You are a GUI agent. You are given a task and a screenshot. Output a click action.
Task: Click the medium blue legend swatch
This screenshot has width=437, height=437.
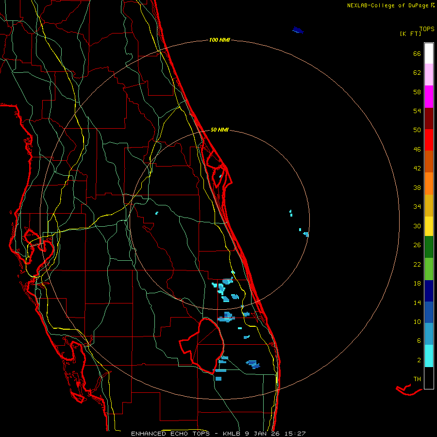[429, 312]
